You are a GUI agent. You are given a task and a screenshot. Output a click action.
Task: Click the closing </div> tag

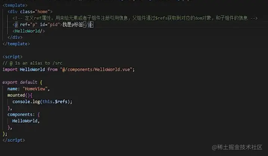pos(15,37)
